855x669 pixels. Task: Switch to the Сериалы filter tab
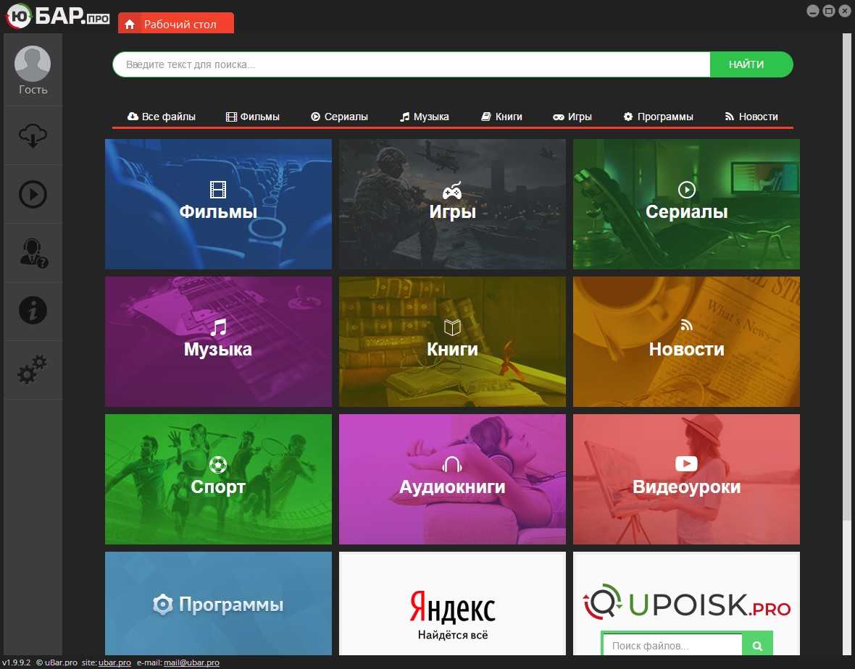(x=339, y=117)
